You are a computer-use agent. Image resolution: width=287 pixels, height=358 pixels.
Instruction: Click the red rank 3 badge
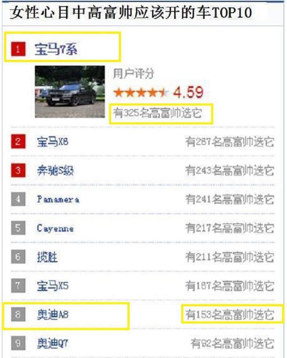[18, 170]
